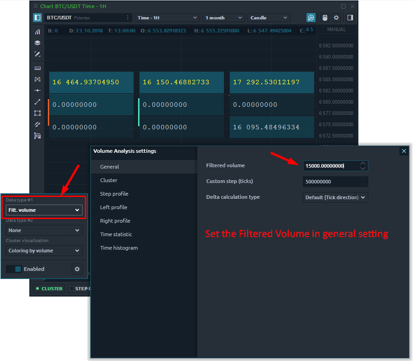Image resolution: width=413 pixels, height=361 pixels.
Task: Open Data type #1 Filt. volume dropdown
Action: tap(44, 210)
